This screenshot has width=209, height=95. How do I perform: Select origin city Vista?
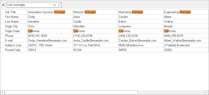[50, 26]
